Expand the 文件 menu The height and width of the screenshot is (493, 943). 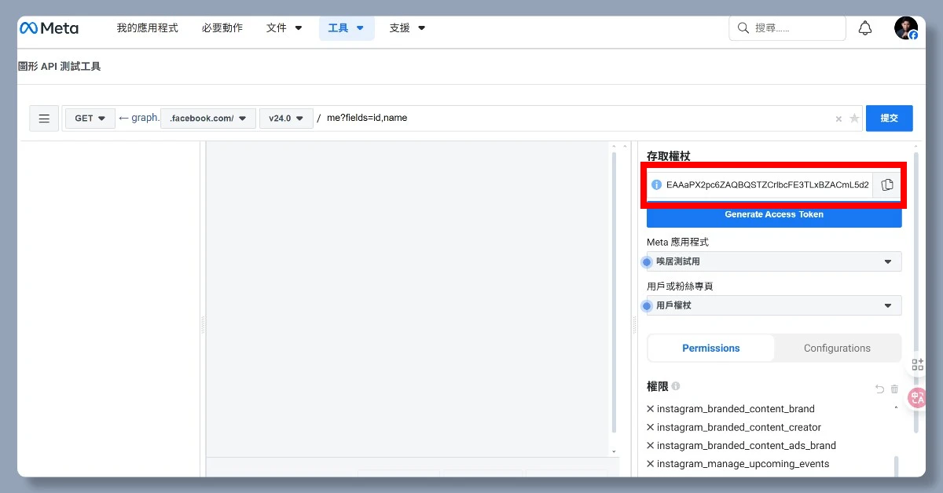coord(284,28)
